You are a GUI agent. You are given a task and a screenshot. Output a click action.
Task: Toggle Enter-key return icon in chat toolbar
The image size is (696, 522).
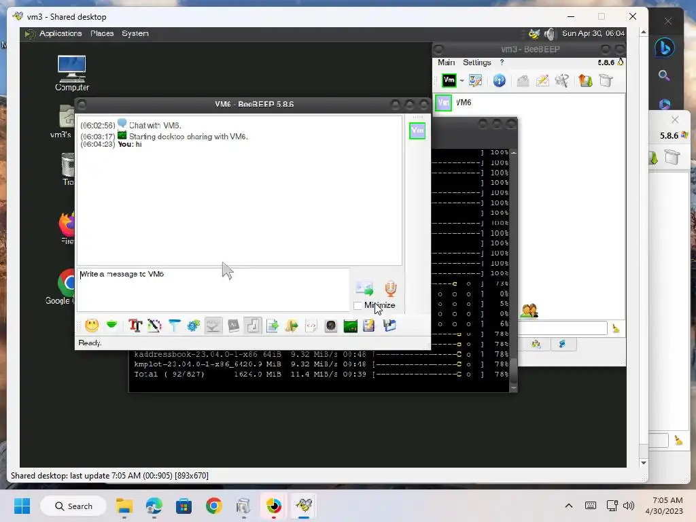click(253, 326)
